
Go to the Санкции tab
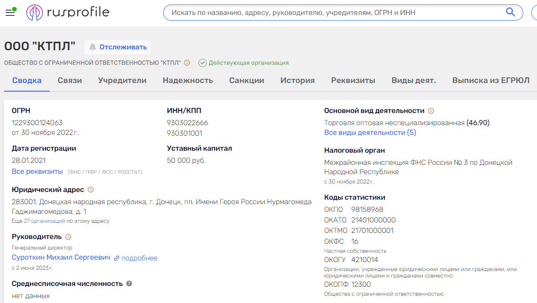246,80
